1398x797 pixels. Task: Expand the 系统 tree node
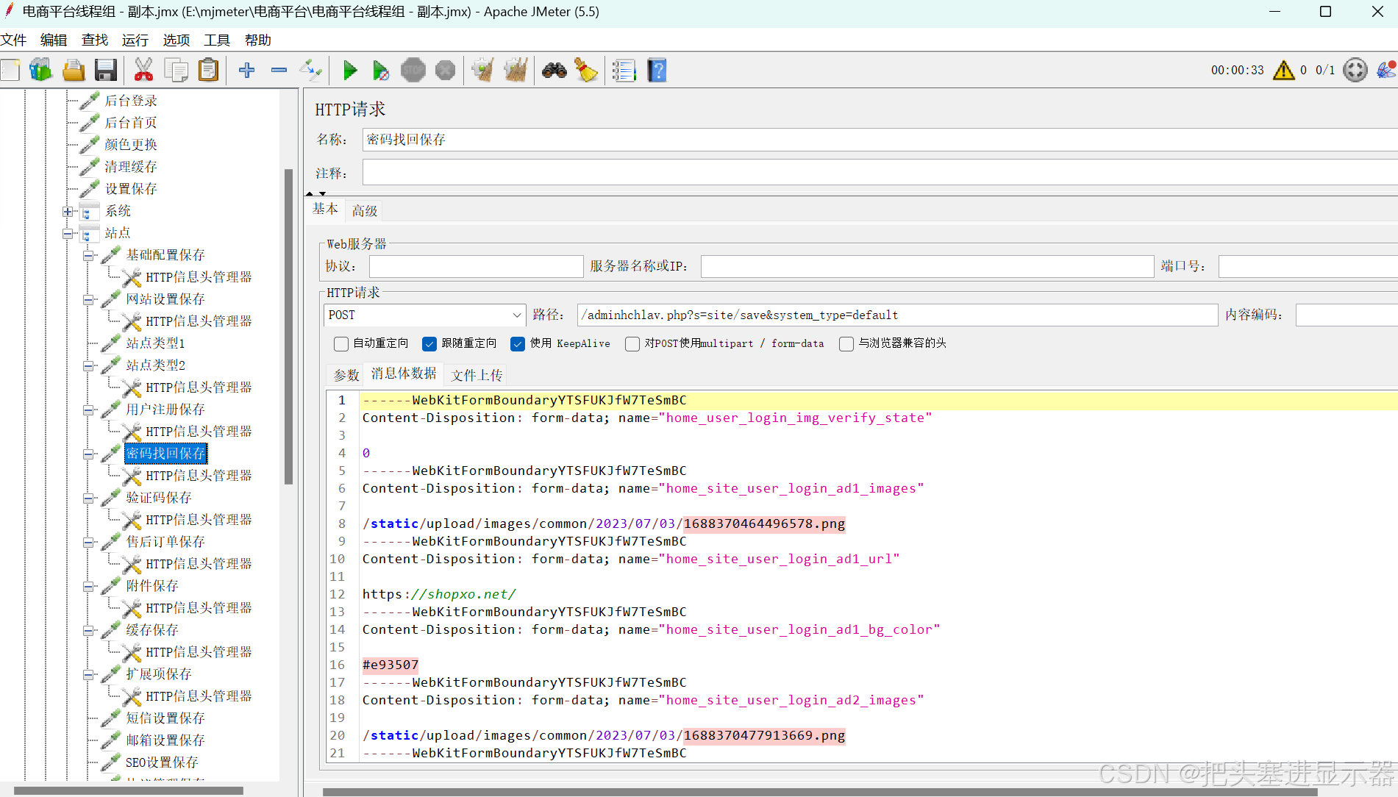click(68, 212)
